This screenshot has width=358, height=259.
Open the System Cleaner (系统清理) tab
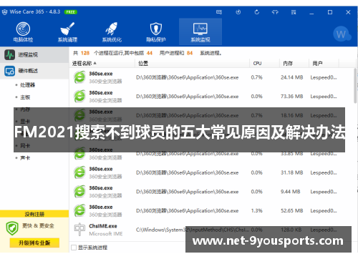point(67,32)
